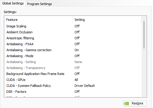Click the Restore button

tap(135, 104)
